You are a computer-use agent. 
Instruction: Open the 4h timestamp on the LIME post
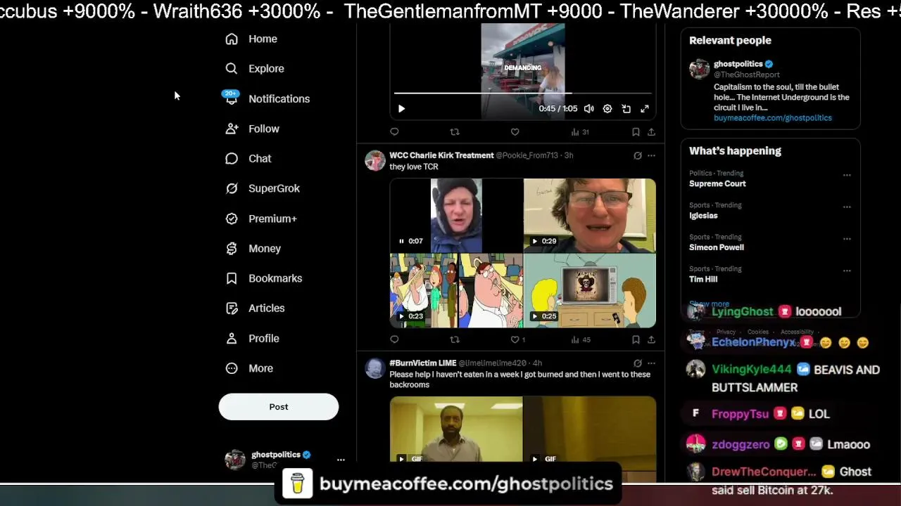pos(538,363)
